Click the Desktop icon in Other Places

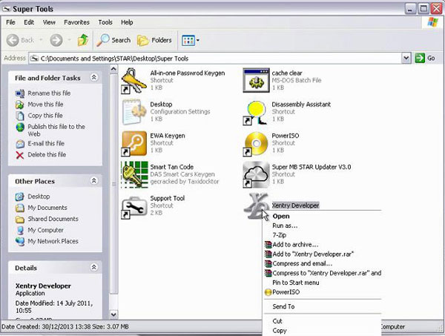[19, 197]
